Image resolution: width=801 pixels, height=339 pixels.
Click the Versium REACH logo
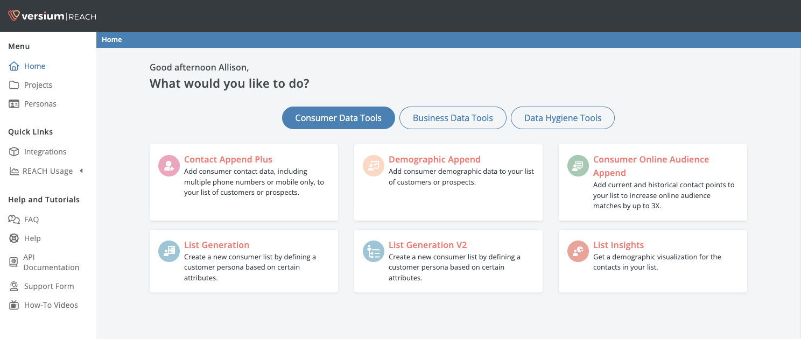51,16
